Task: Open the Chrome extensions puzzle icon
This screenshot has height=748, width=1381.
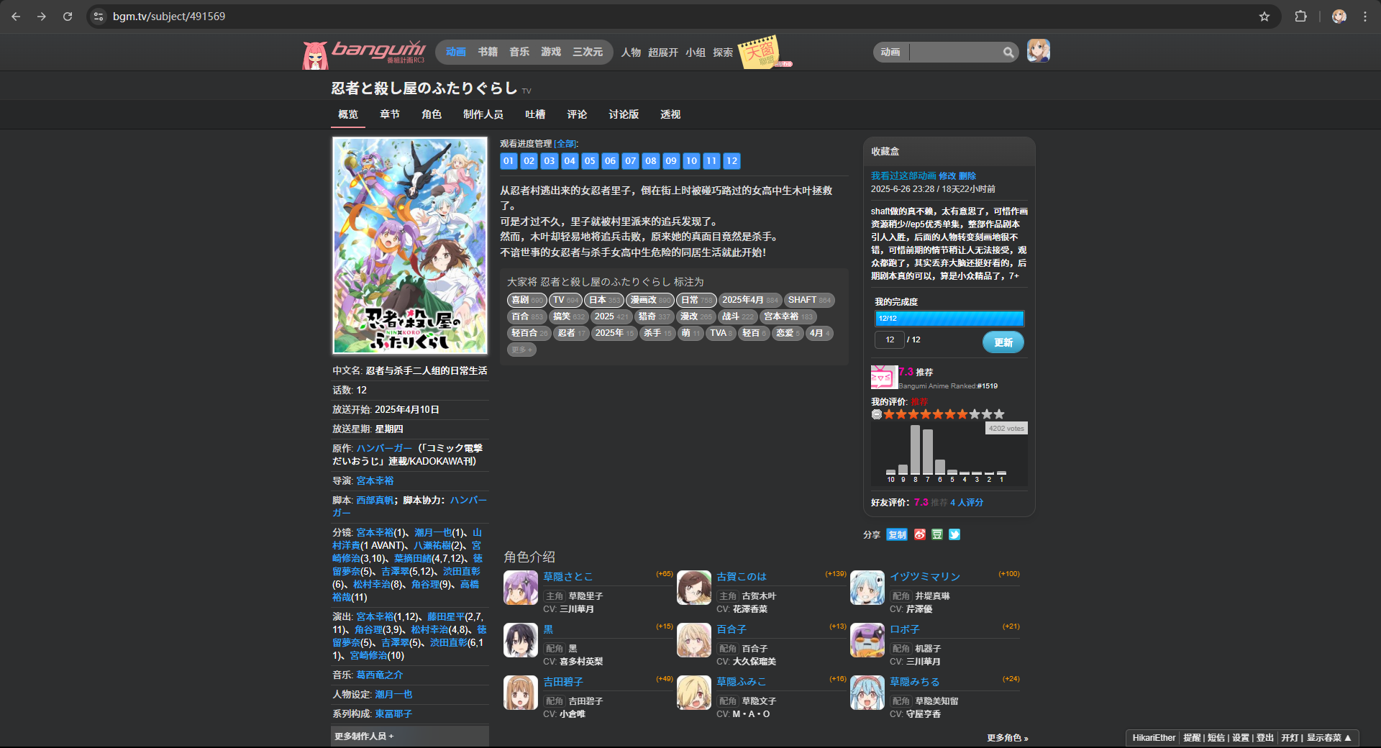Action: (x=1300, y=17)
